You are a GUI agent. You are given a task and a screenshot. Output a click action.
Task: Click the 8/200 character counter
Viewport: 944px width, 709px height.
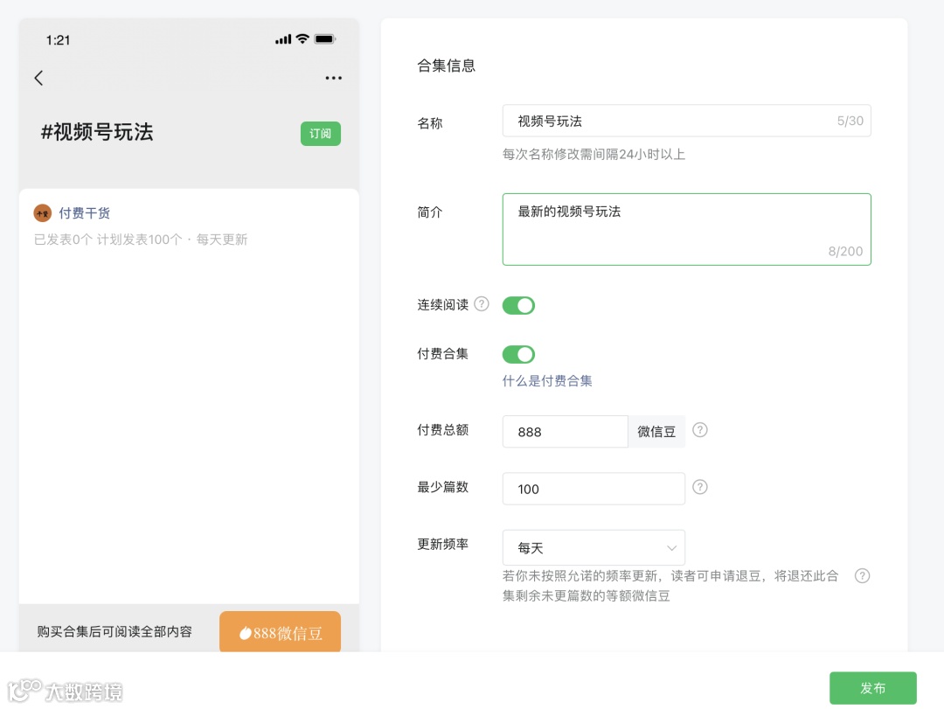tap(845, 251)
